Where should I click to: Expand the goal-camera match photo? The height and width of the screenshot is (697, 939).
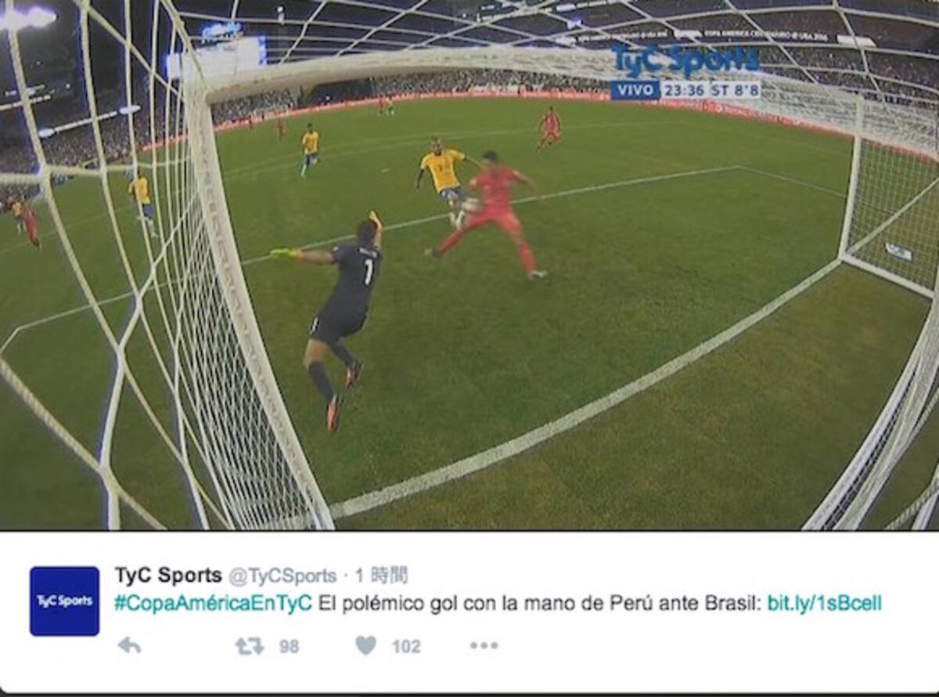click(x=469, y=265)
